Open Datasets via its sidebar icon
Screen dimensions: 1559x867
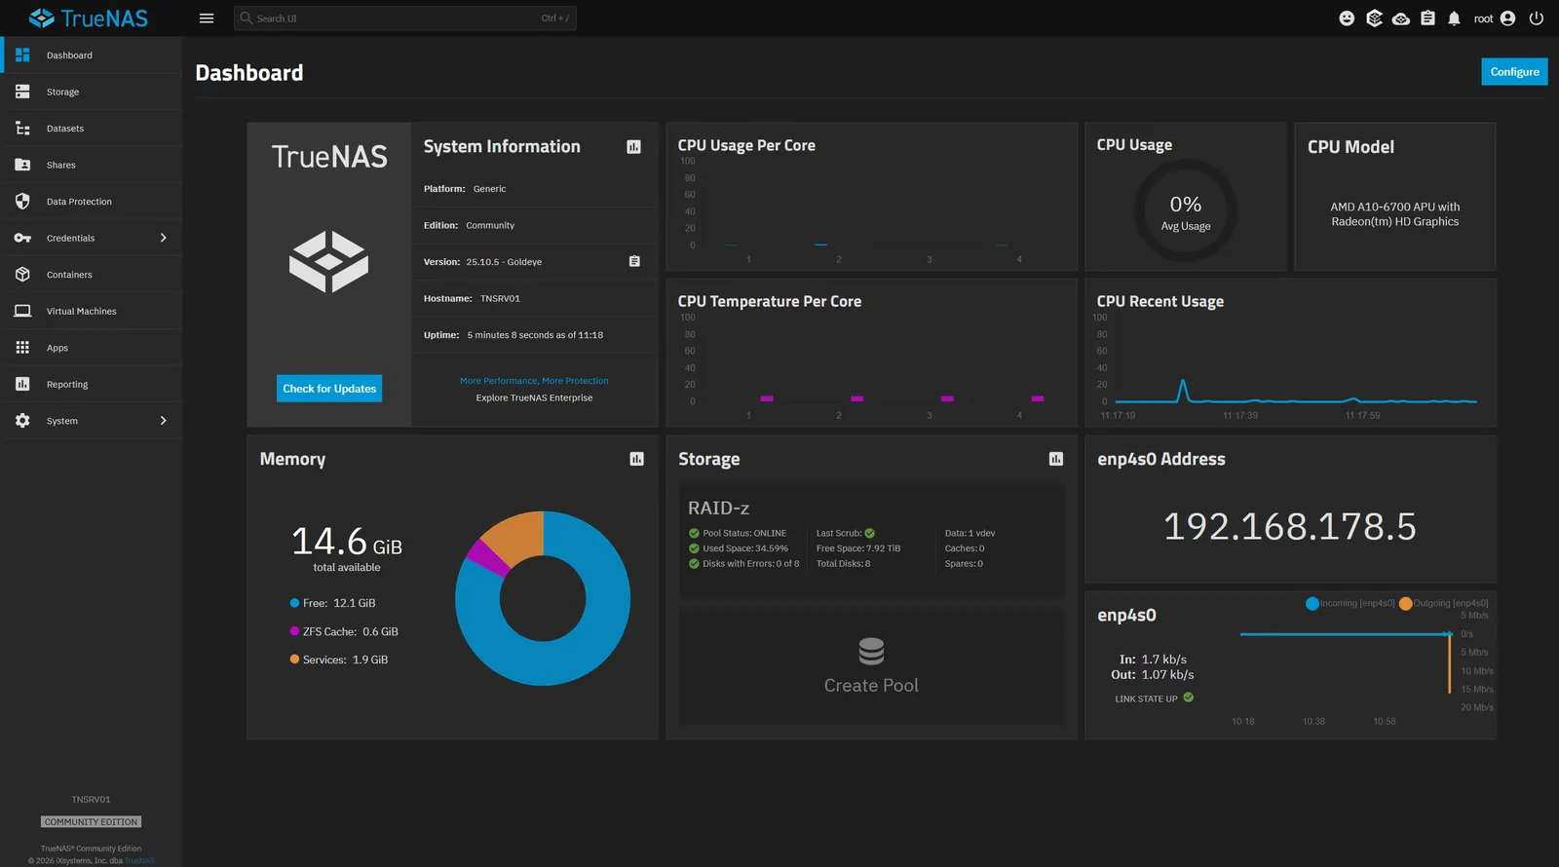tap(22, 129)
